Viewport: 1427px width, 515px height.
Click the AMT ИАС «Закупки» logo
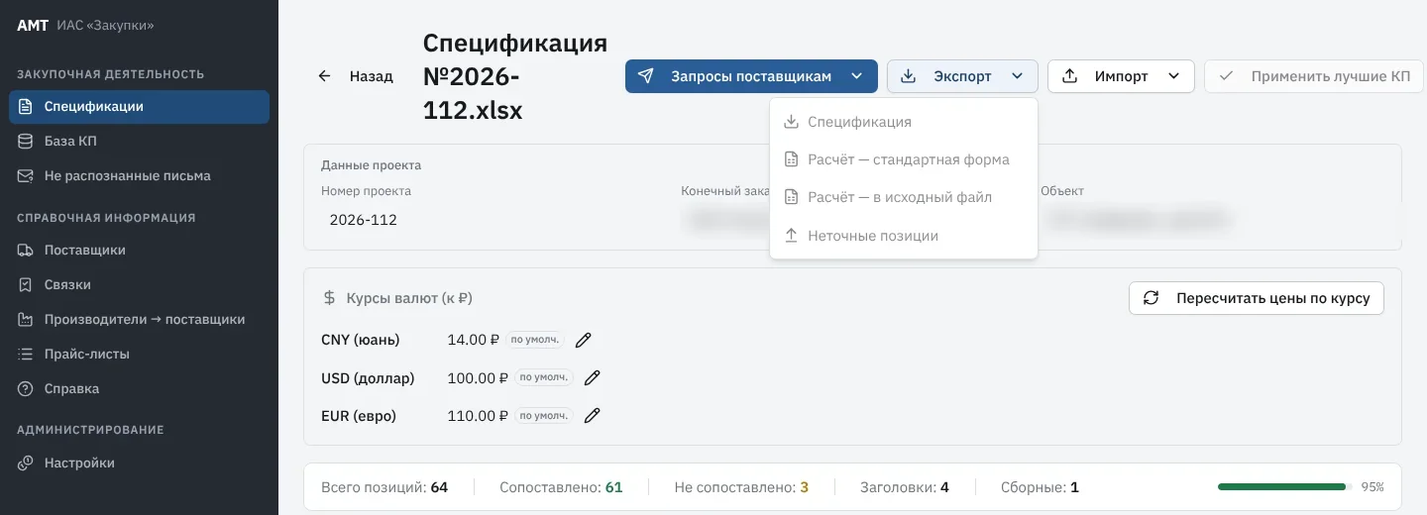pyautogui.click(x=85, y=26)
